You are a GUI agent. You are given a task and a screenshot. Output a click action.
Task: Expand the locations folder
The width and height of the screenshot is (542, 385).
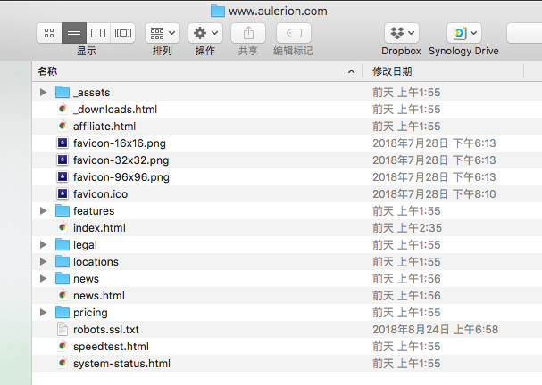coord(43,261)
